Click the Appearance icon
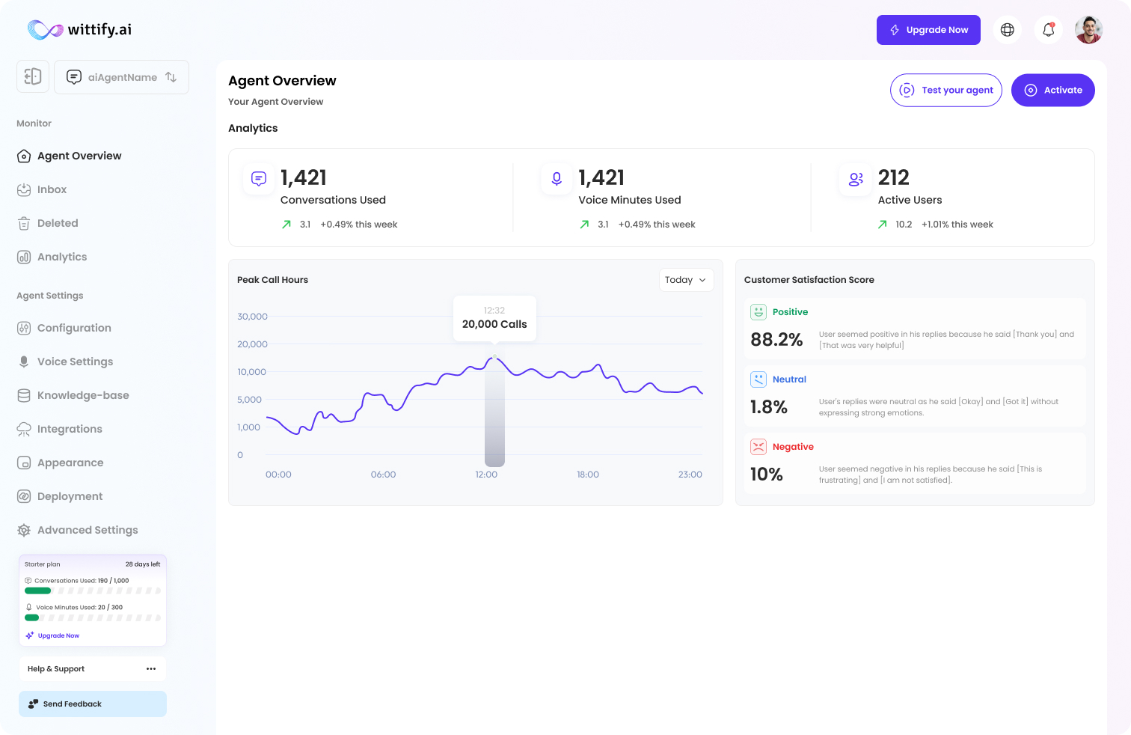Image resolution: width=1131 pixels, height=735 pixels. [24, 463]
